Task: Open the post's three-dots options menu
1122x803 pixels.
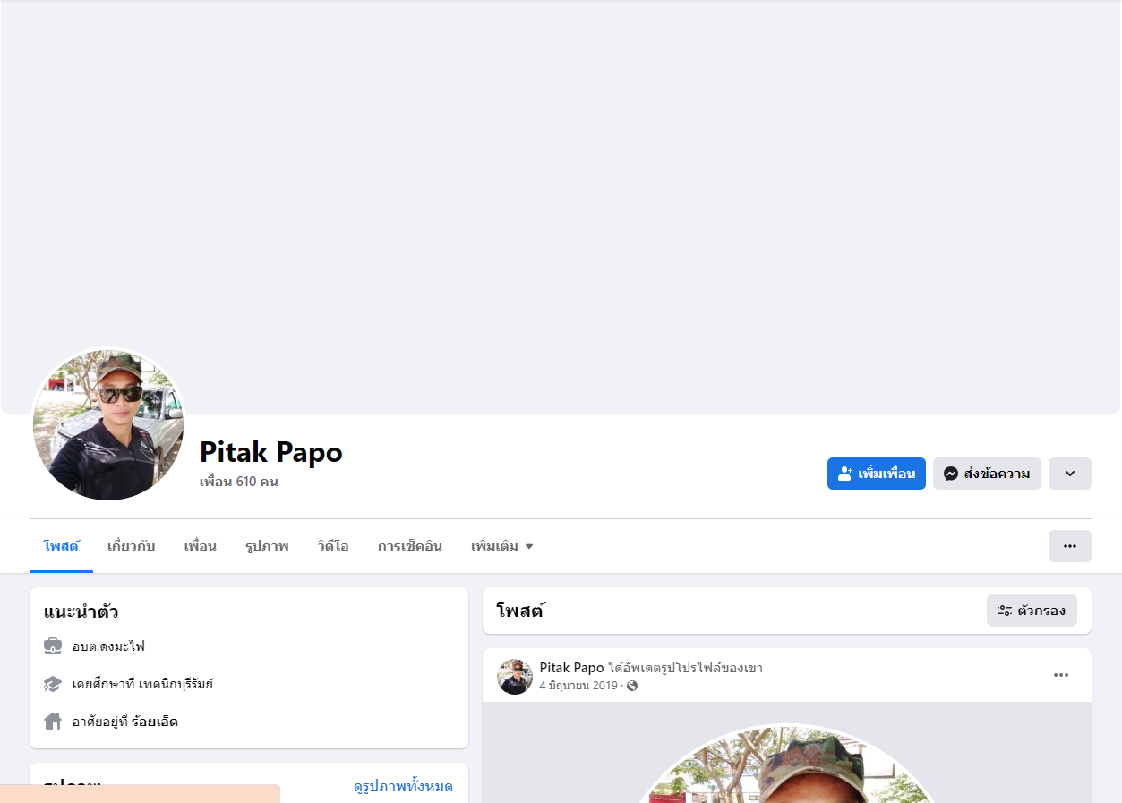Action: coord(1061,675)
